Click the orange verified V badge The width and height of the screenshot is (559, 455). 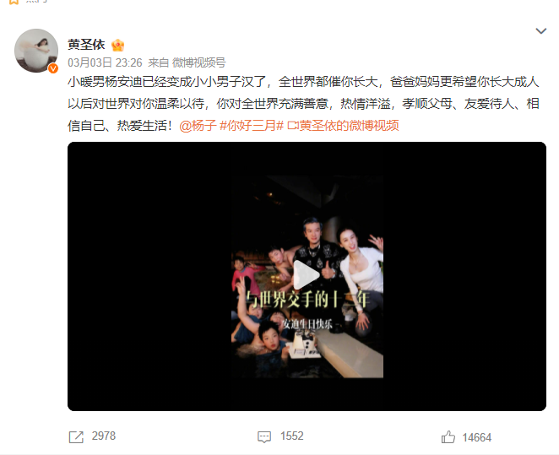click(53, 68)
